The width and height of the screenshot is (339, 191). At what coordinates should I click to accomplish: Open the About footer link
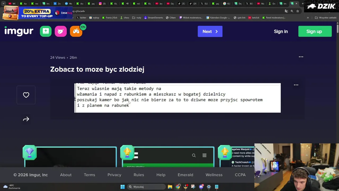click(66, 175)
